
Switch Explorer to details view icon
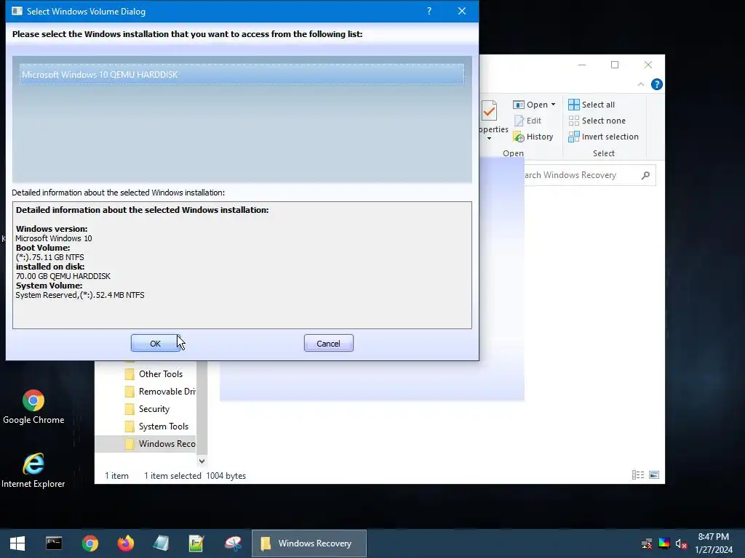[638, 475]
